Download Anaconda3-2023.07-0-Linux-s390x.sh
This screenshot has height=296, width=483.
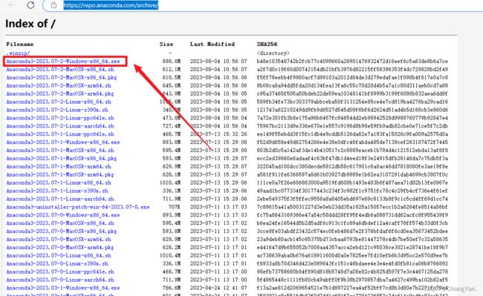click(57, 263)
